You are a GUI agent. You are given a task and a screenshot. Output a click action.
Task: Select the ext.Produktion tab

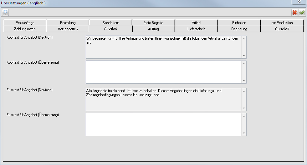(x=282, y=23)
